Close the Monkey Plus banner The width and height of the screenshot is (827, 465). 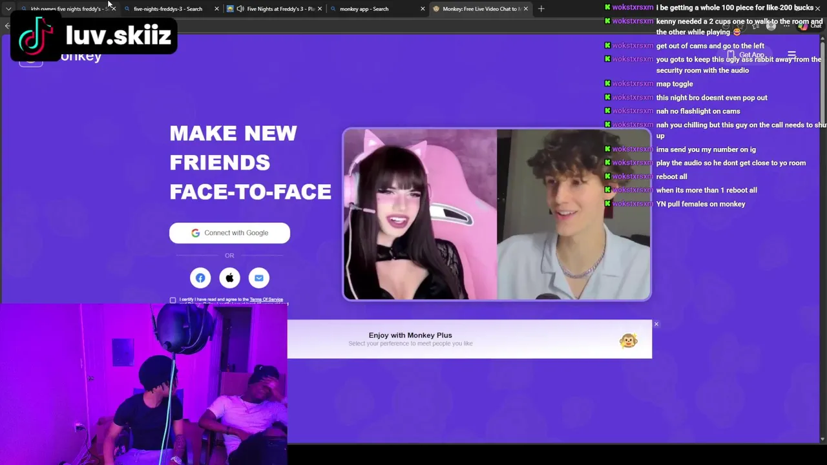point(656,324)
